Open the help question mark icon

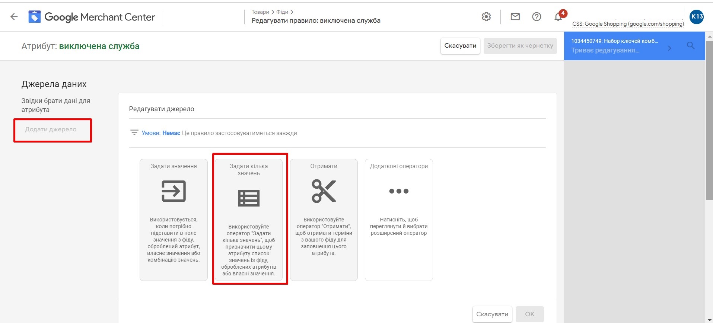tap(537, 17)
